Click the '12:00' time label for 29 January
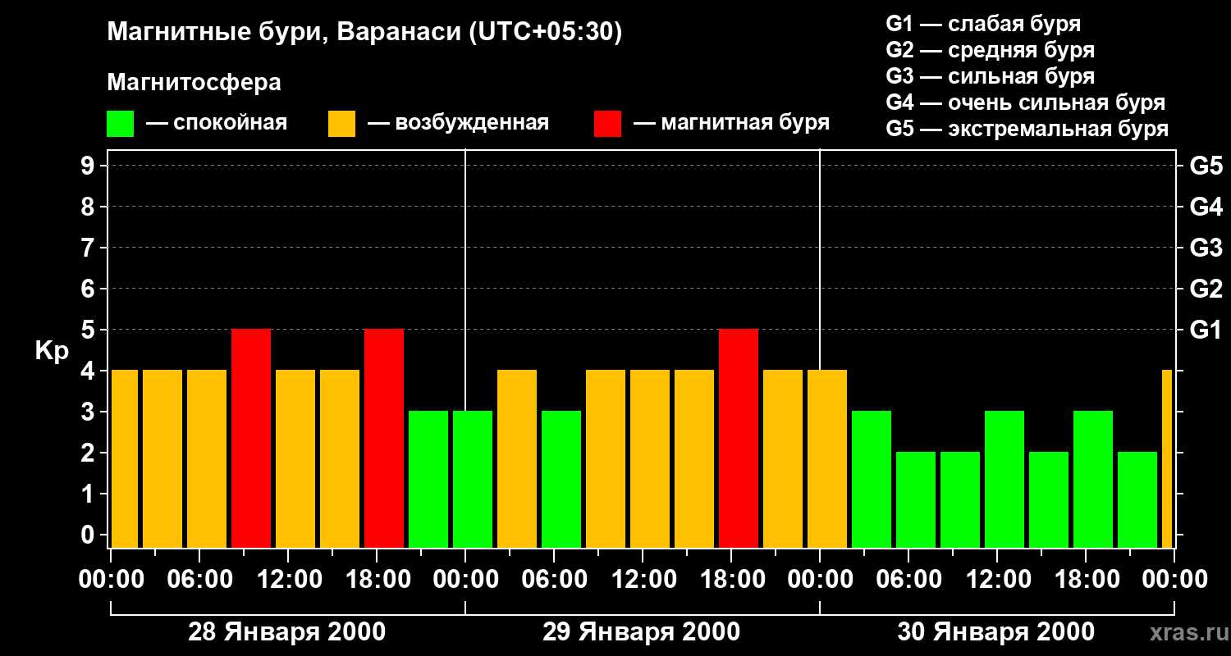 (643, 580)
